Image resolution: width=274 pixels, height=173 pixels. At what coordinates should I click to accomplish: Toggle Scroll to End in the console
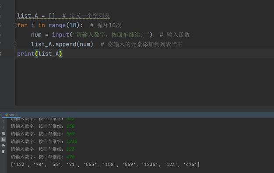click(x=3, y=140)
